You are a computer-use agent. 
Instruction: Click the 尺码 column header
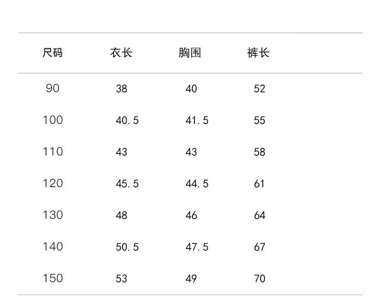tap(52, 53)
